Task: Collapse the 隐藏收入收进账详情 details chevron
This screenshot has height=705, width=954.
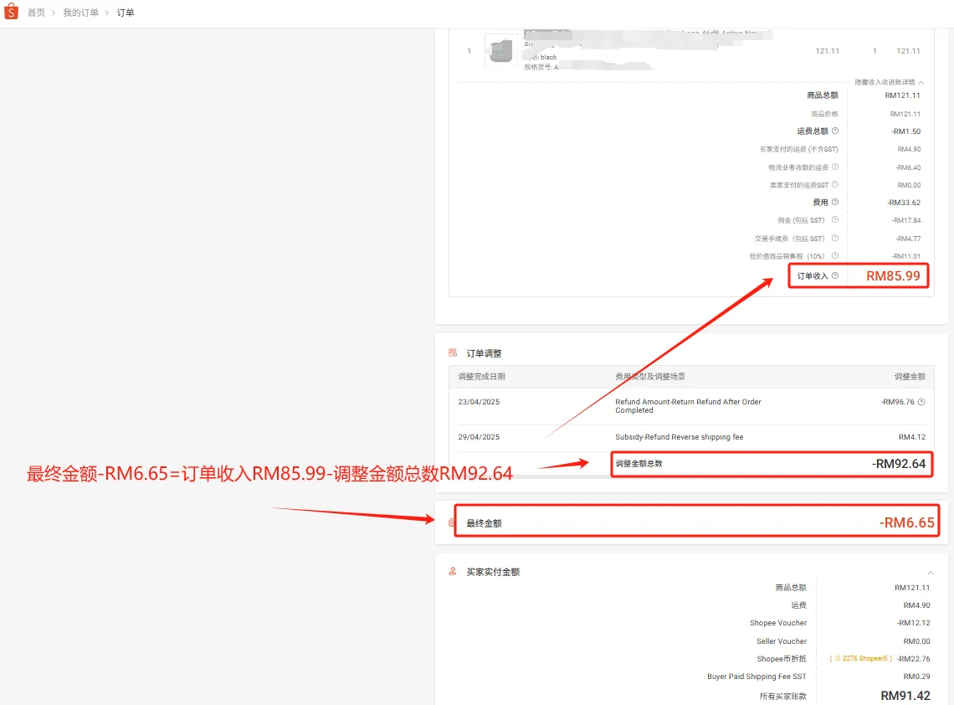Action: pyautogui.click(x=920, y=81)
